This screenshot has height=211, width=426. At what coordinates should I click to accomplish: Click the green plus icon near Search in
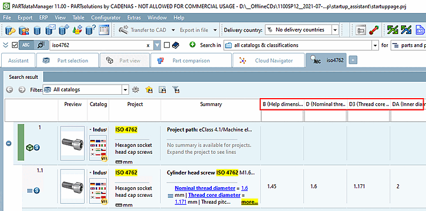tap(193, 45)
